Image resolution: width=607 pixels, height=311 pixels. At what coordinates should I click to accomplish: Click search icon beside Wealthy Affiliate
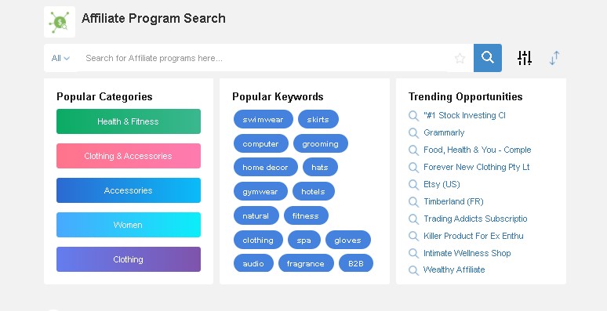[413, 270]
